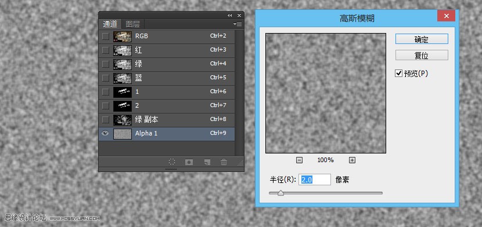
Task: Close the 高斯模糊 dialog
Action: (x=446, y=16)
